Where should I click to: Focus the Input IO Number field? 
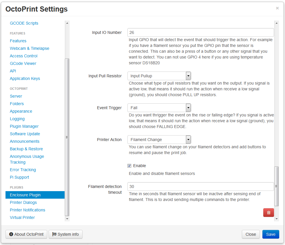(201, 32)
